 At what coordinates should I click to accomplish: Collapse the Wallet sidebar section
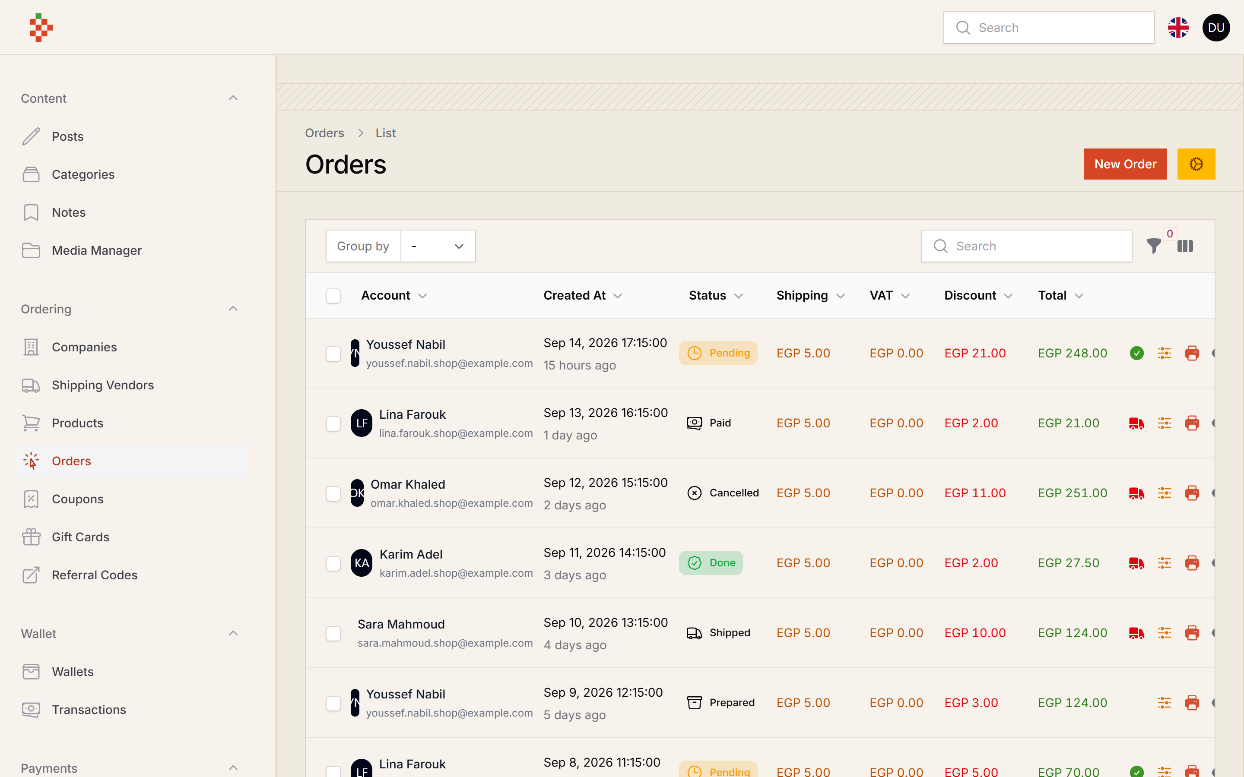tap(233, 634)
